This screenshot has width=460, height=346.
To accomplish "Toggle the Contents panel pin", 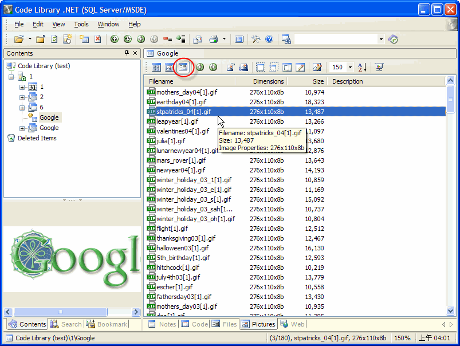I will pyautogui.click(x=127, y=53).
